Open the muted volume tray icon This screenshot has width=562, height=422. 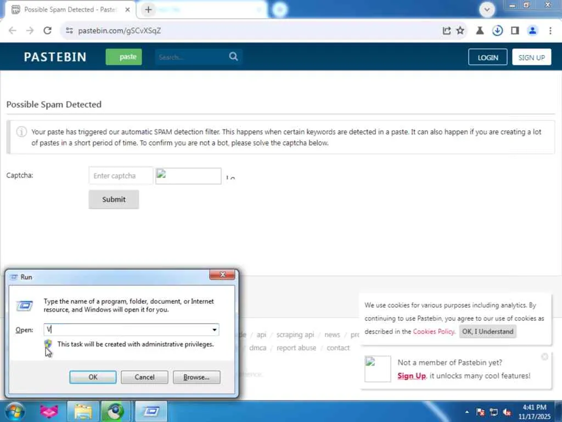[507, 412]
